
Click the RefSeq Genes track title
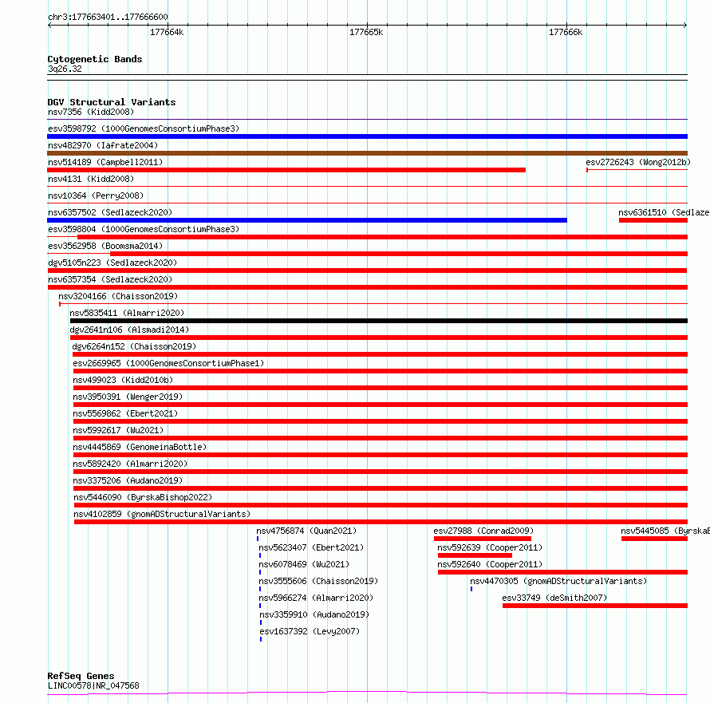81,676
